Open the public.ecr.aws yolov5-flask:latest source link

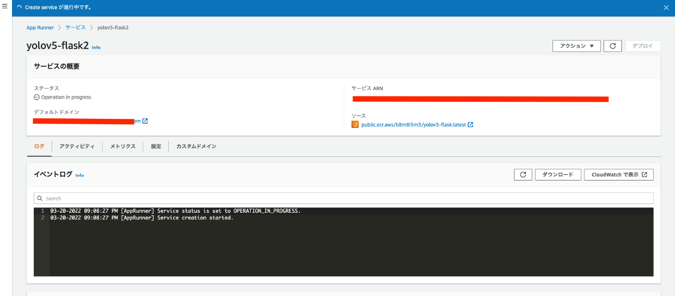(414, 125)
